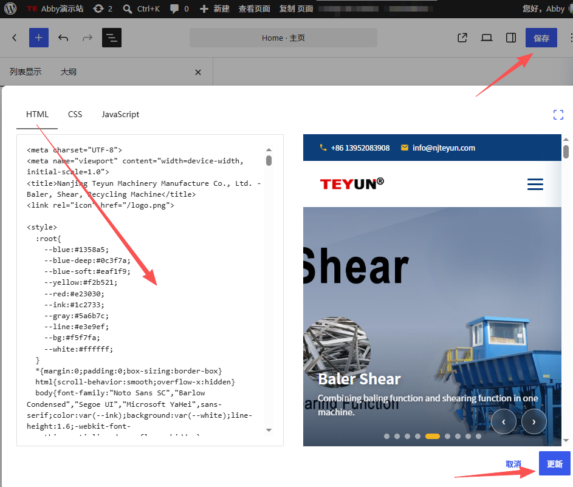Go back with the editor back chevron

coord(14,38)
